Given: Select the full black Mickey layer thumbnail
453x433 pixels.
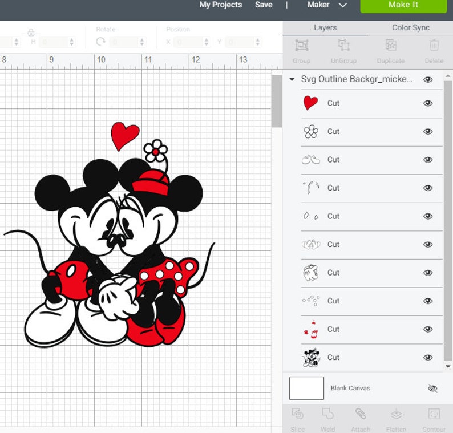Looking at the screenshot, I should coord(311,357).
